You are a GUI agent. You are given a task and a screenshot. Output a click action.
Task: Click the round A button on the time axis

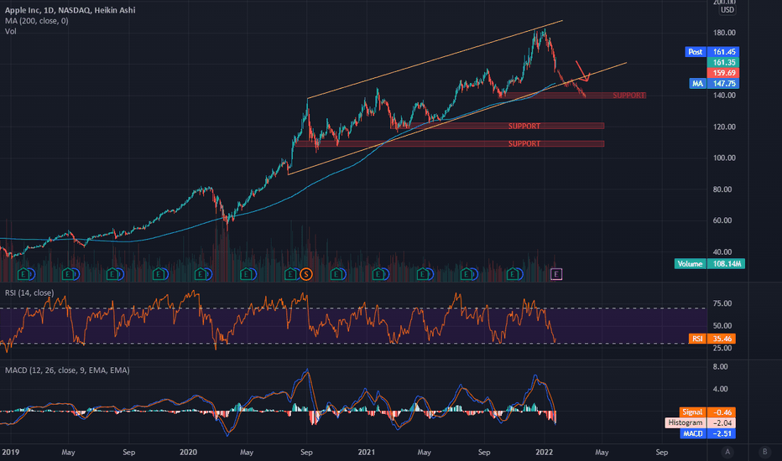tap(727, 452)
